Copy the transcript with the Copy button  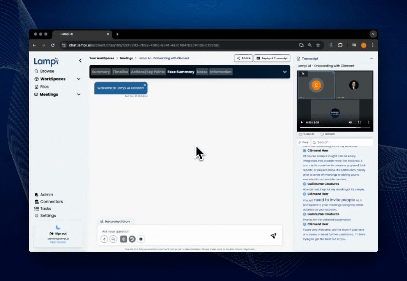[x=303, y=142]
